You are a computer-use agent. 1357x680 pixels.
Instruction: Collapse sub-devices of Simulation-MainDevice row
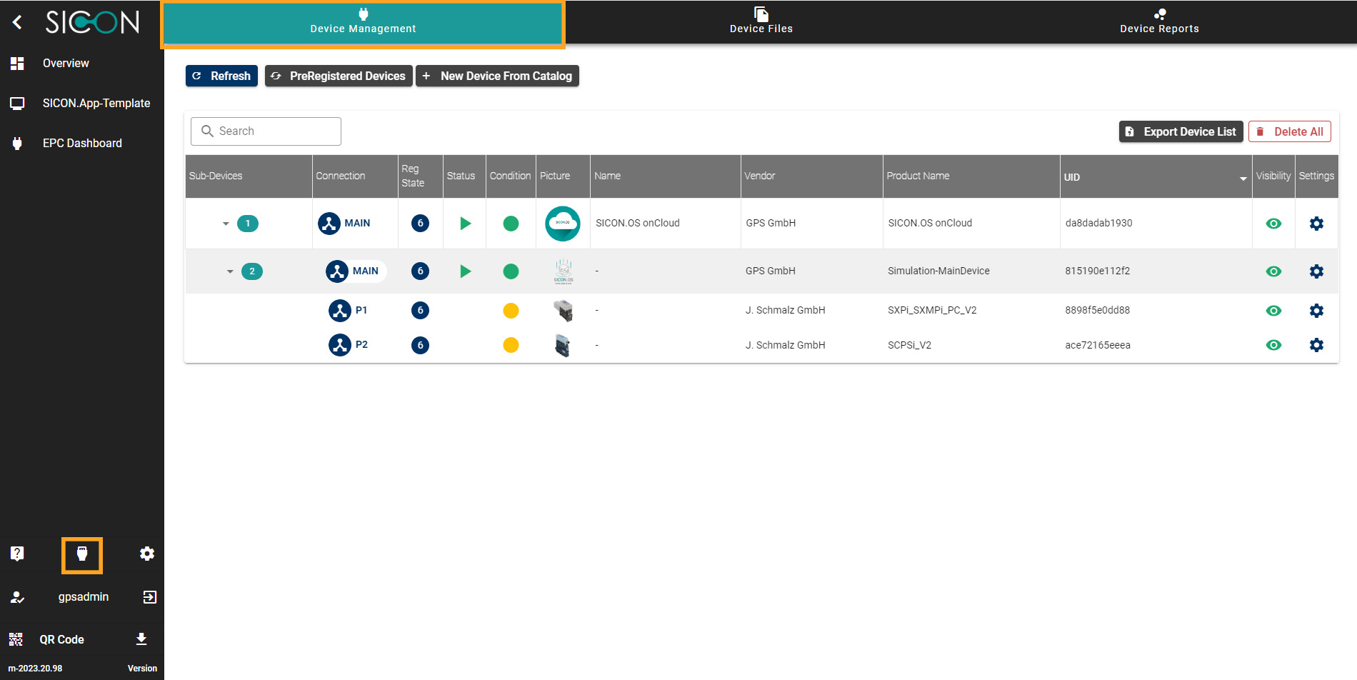(230, 271)
